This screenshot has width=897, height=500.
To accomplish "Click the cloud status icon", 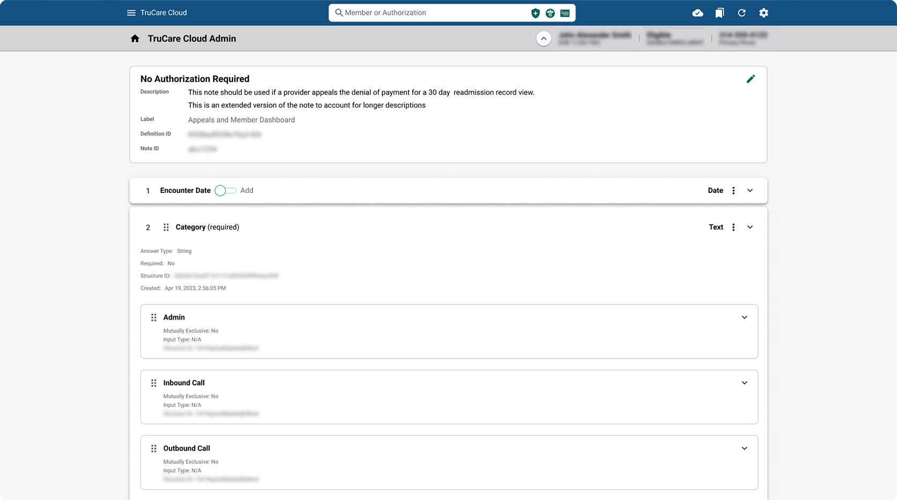I will click(698, 13).
